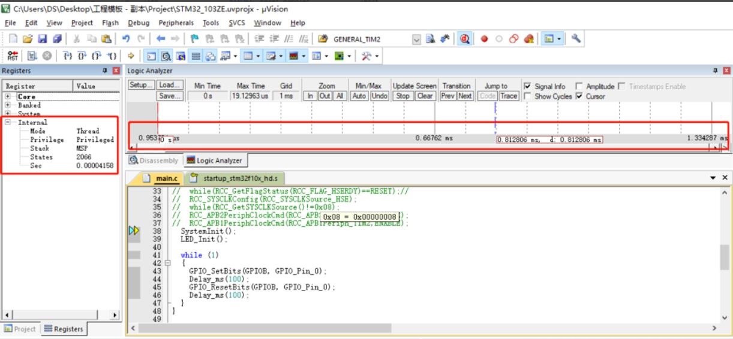Viewport: 733px width, 339px height.
Task: Click the Show Next Statement yellow arrow
Action: [131, 56]
